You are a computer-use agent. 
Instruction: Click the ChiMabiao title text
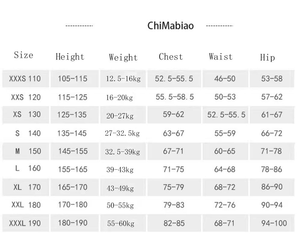[x=171, y=26]
